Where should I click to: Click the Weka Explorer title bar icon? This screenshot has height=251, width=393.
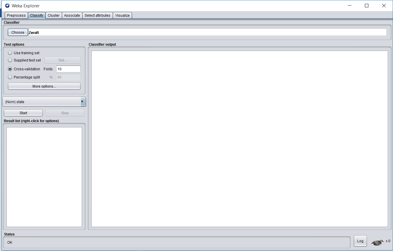pyautogui.click(x=7, y=6)
